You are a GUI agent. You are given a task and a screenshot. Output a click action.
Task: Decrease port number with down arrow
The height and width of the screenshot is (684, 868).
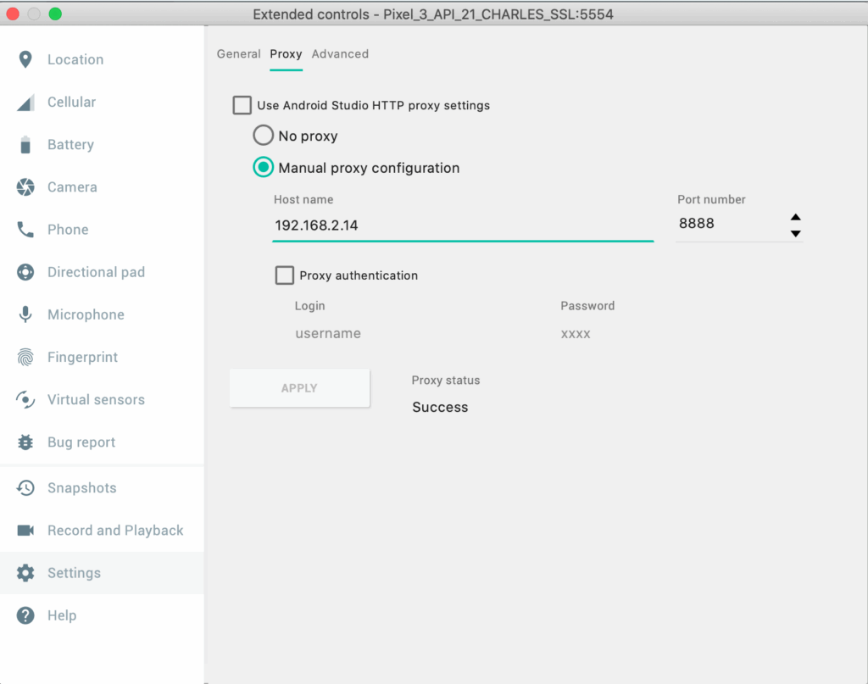pyautogui.click(x=795, y=233)
